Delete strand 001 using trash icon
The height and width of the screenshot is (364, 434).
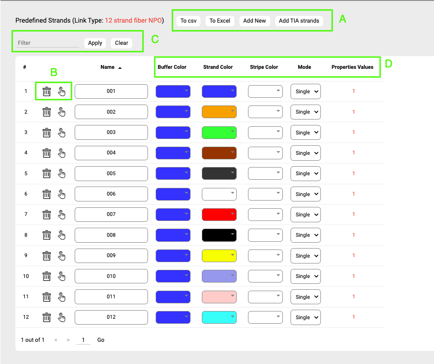[x=47, y=91]
